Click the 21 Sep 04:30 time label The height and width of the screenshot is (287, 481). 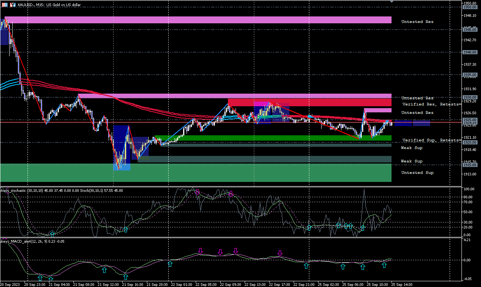click(x=59, y=284)
